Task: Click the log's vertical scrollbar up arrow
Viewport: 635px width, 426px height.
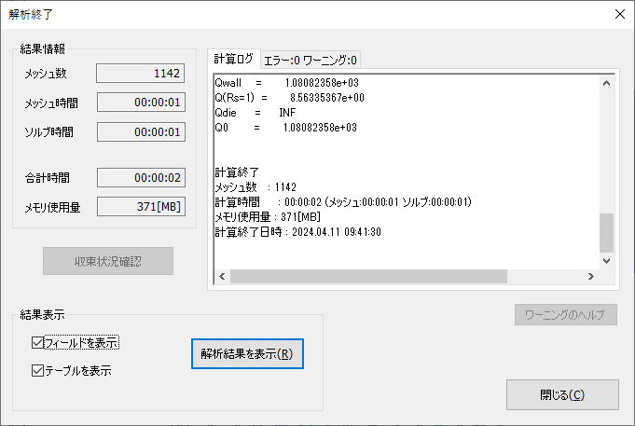Action: tap(606, 83)
